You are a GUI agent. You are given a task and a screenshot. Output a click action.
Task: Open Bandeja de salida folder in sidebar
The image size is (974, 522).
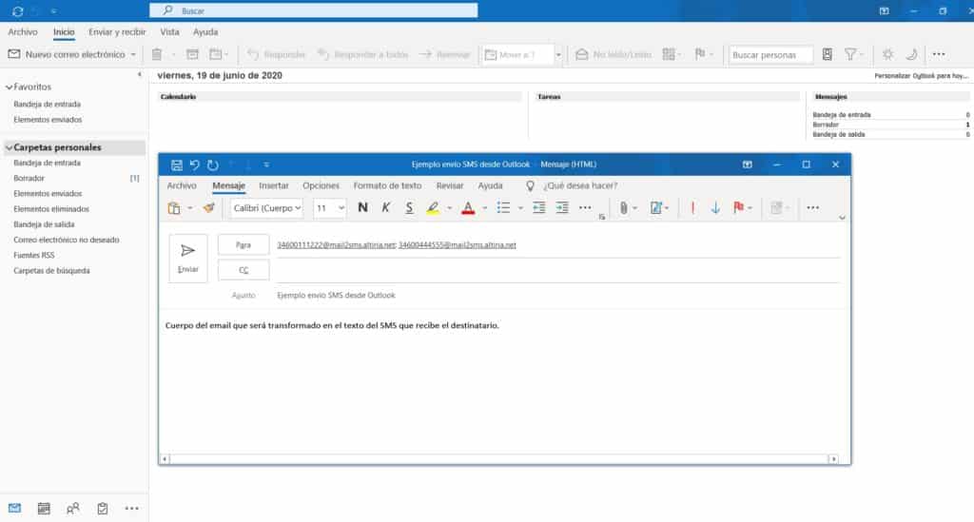[x=44, y=224]
